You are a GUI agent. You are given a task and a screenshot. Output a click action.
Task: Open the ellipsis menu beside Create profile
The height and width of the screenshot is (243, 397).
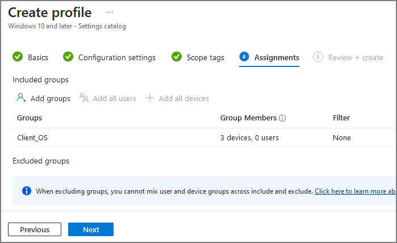pyautogui.click(x=110, y=12)
